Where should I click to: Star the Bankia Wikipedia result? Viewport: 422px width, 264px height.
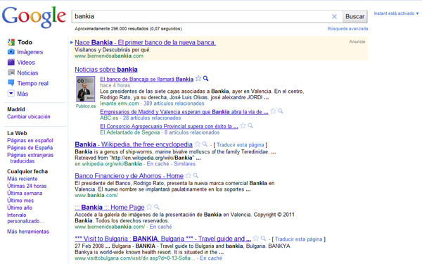[x=198, y=144]
